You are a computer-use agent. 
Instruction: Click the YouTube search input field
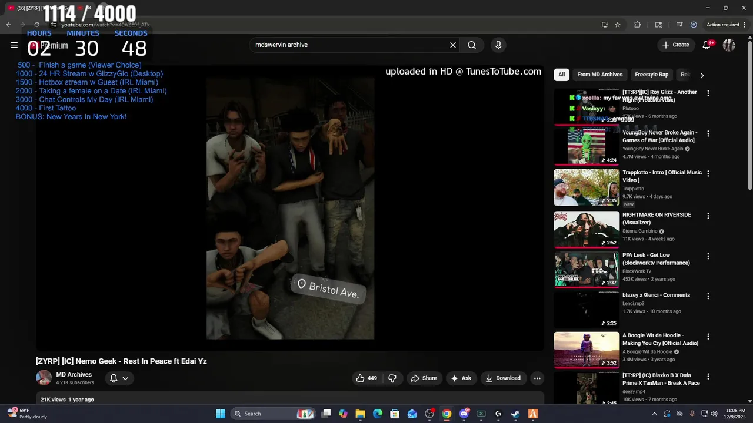[x=350, y=45]
